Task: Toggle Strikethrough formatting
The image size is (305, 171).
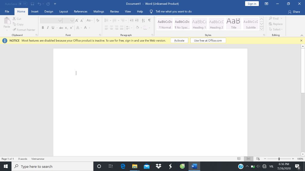Action: coord(61,28)
